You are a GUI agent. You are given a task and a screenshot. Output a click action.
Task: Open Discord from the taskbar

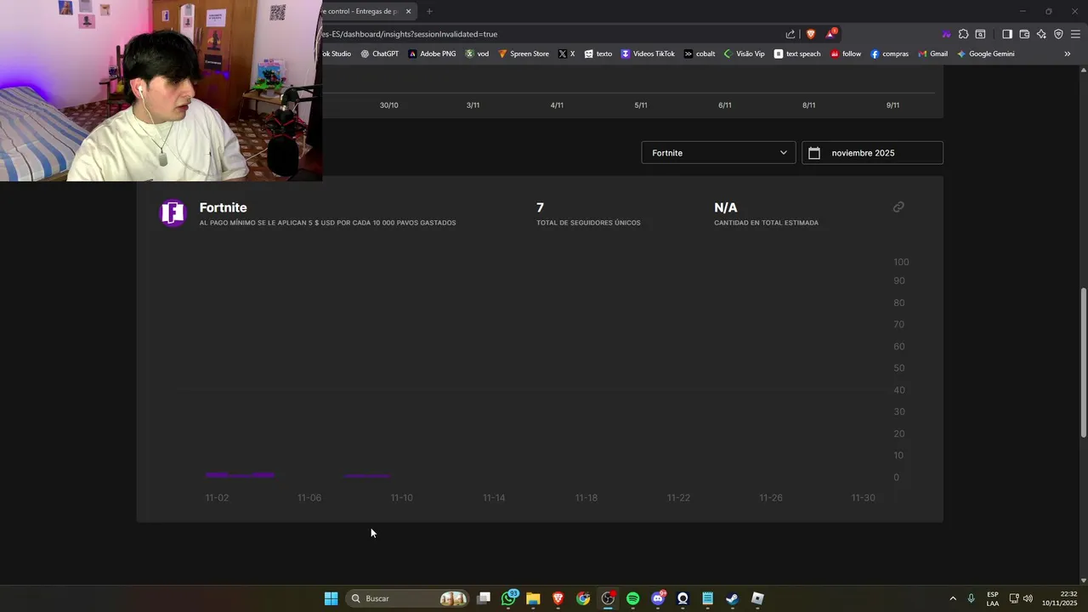[658, 598]
